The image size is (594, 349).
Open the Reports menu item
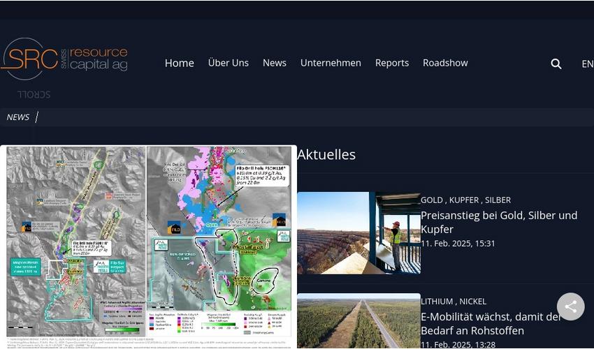[392, 63]
